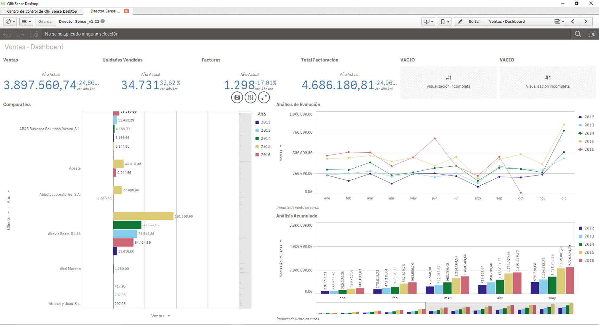Open the Ventas - Dashboard sheet selector
Image resolution: width=599 pixels, height=325 pixels.
(x=526, y=22)
